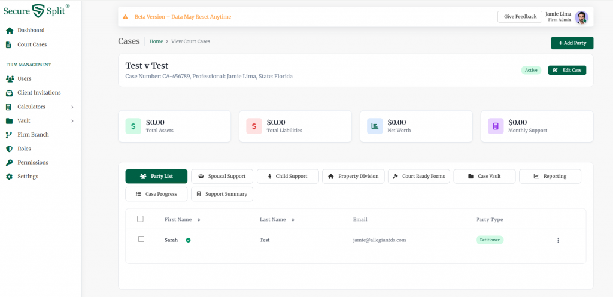
Task: Click the email jamie@allegiantds.com
Action: (380, 240)
